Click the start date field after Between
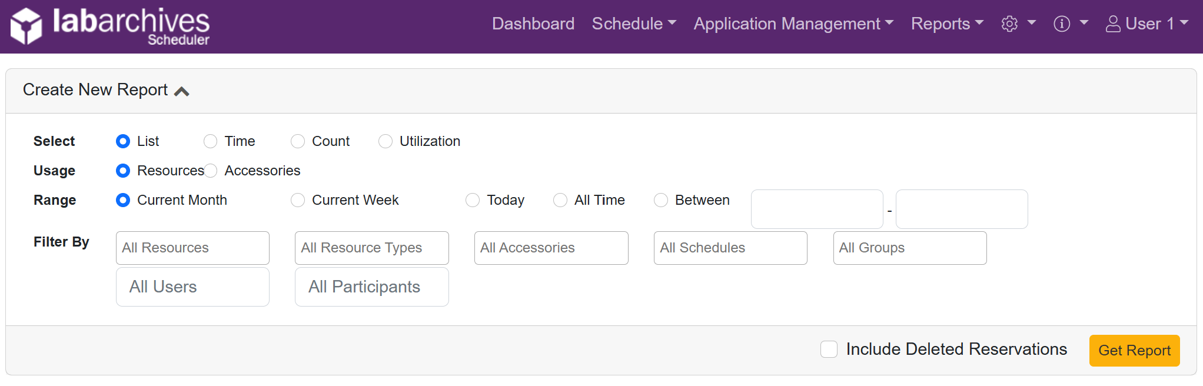The height and width of the screenshot is (386, 1203). 816,209
